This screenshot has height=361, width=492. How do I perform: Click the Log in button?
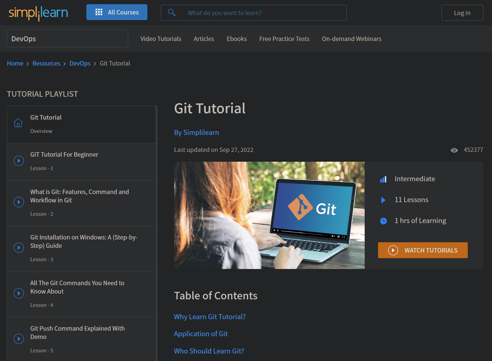pyautogui.click(x=462, y=13)
